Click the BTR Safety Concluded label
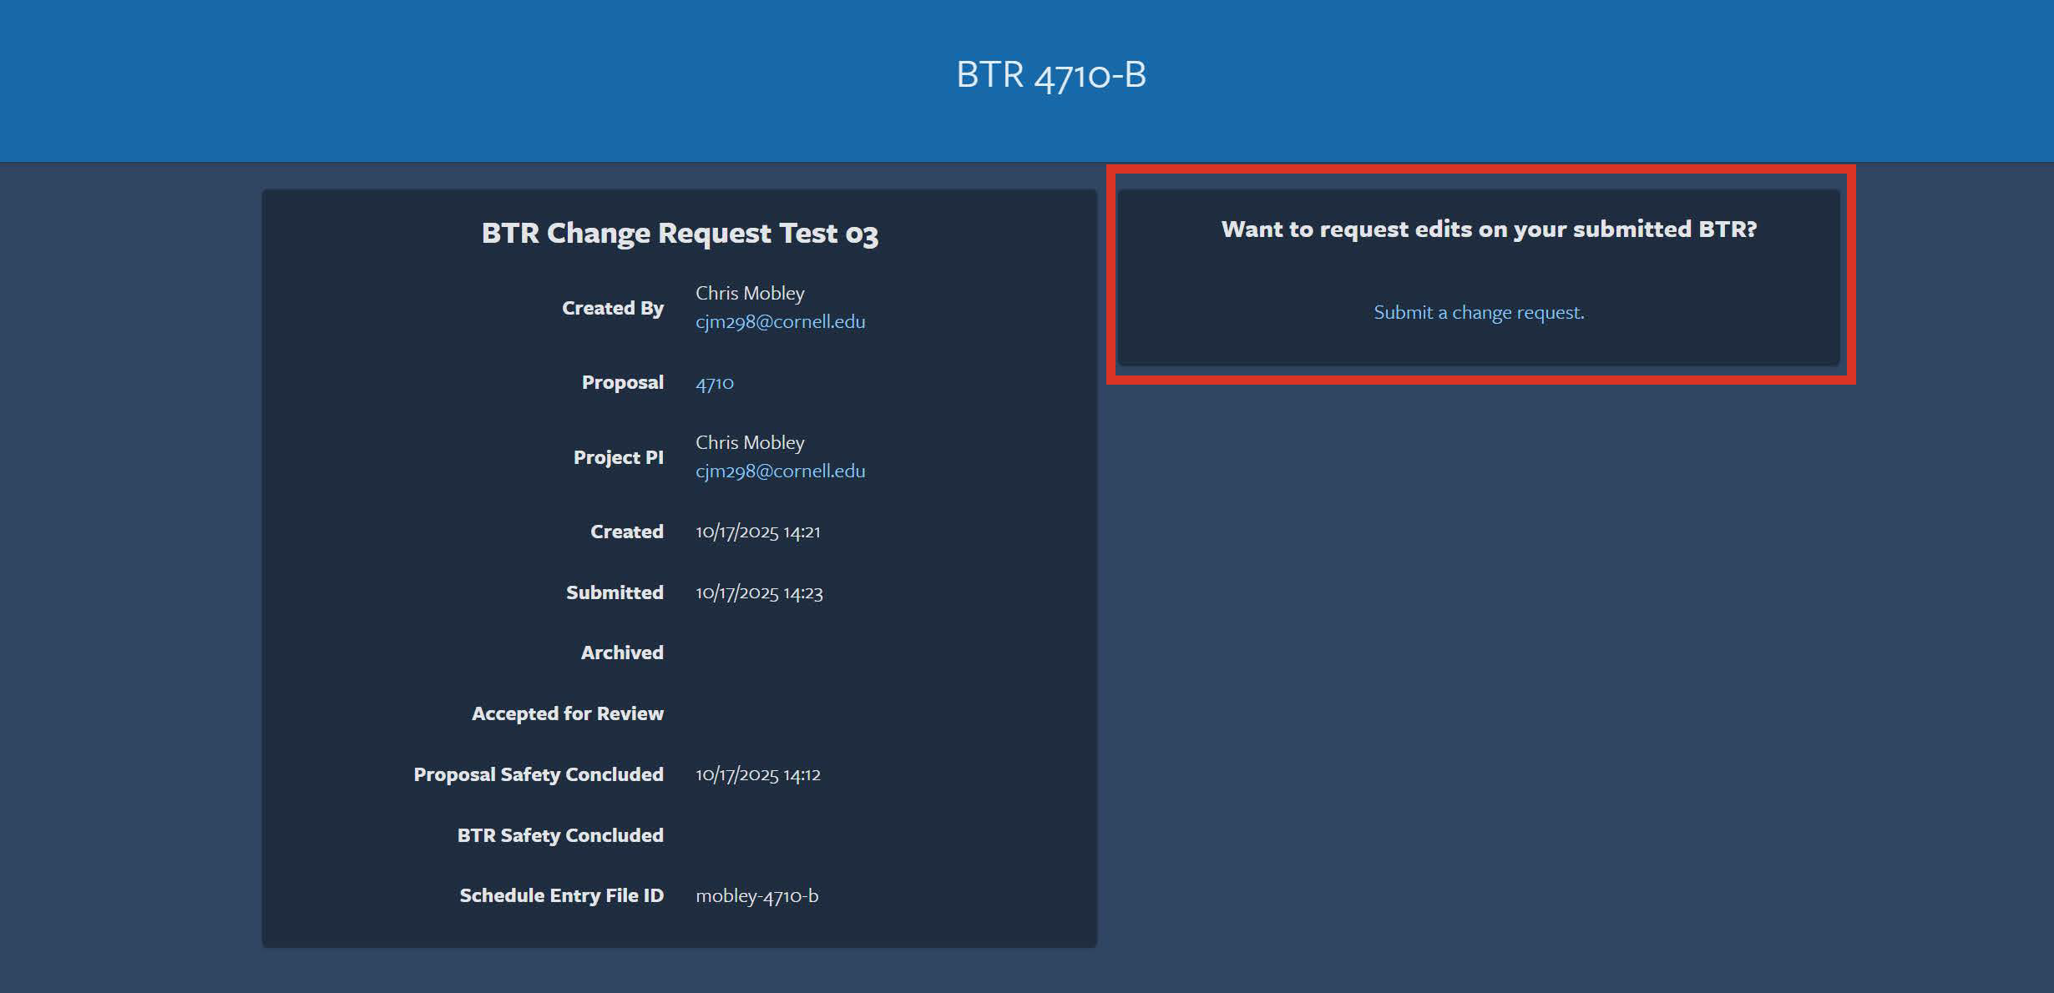2054x993 pixels. [559, 835]
